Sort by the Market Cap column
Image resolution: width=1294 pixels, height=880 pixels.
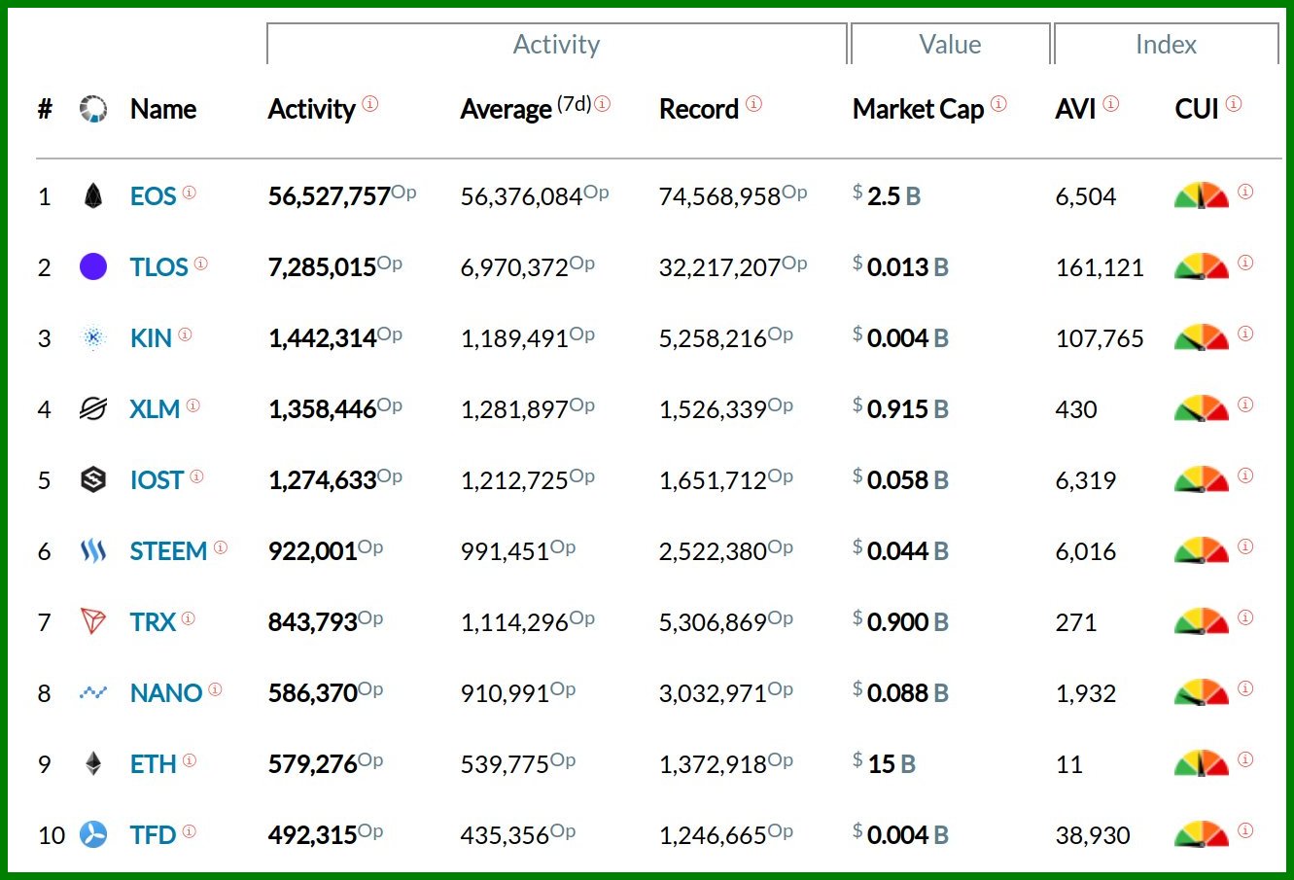pyautogui.click(x=918, y=109)
